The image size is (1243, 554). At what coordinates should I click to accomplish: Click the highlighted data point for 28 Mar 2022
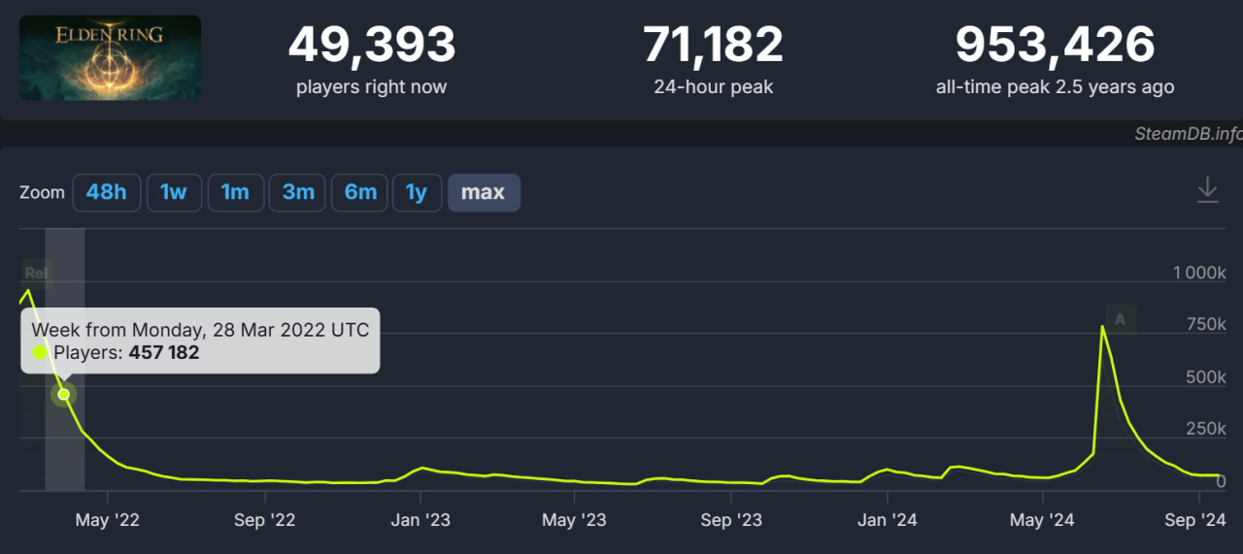[x=64, y=394]
